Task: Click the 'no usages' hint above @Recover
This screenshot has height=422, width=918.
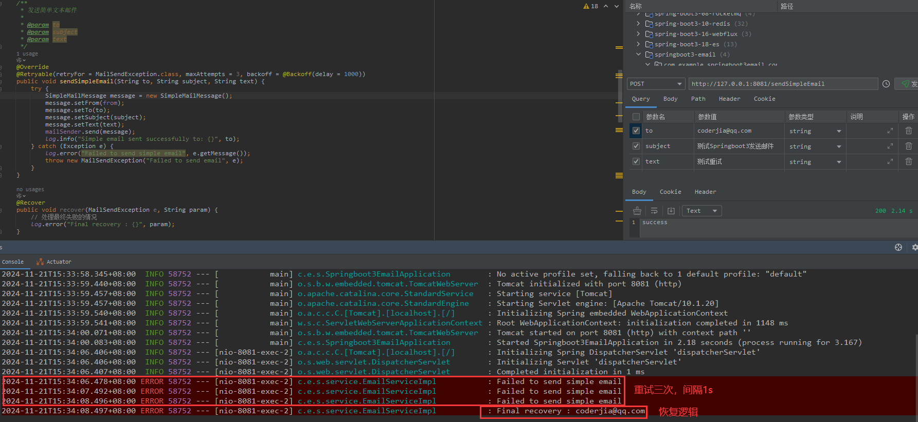Action: coord(30,189)
